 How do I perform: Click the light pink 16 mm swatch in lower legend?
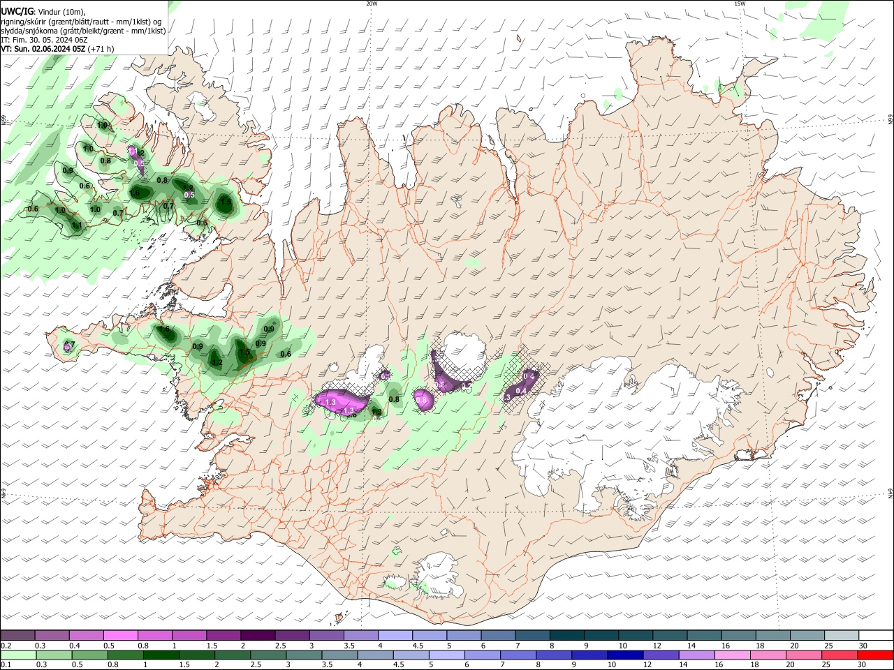coord(732,655)
